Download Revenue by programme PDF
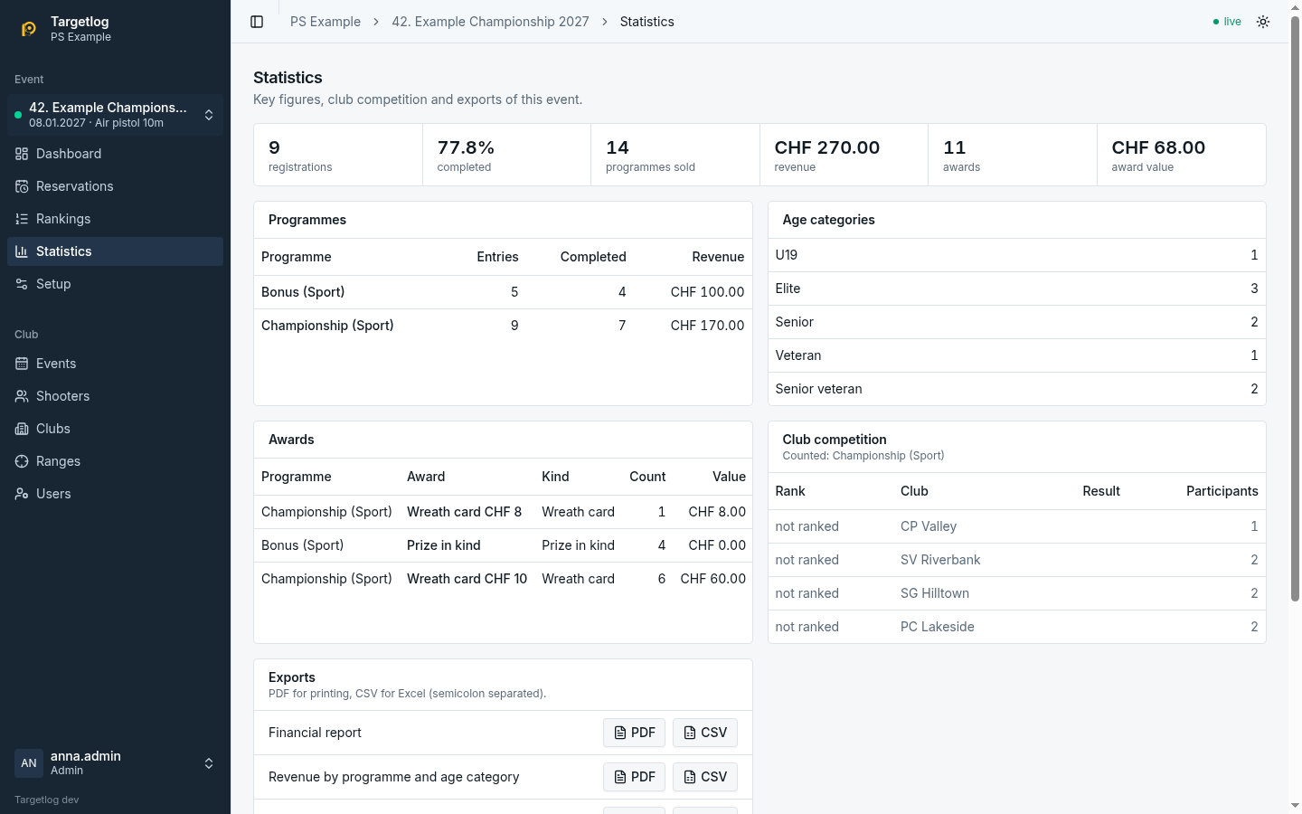Viewport: 1302px width, 814px height. pos(634,777)
